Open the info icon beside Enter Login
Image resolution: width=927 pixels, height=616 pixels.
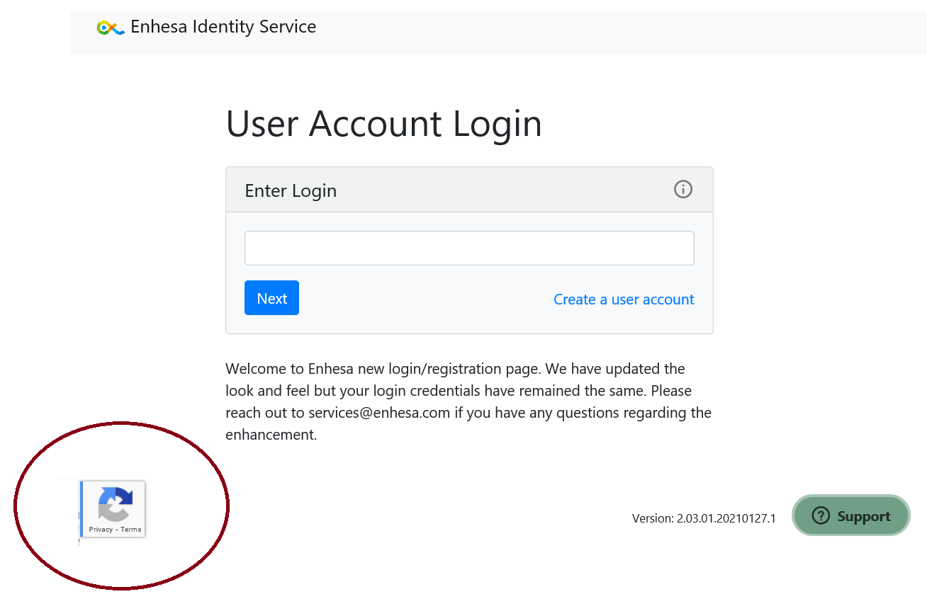(683, 189)
